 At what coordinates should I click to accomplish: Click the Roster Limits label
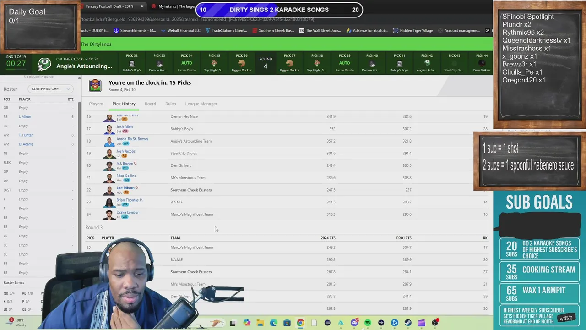pyautogui.click(x=14, y=283)
